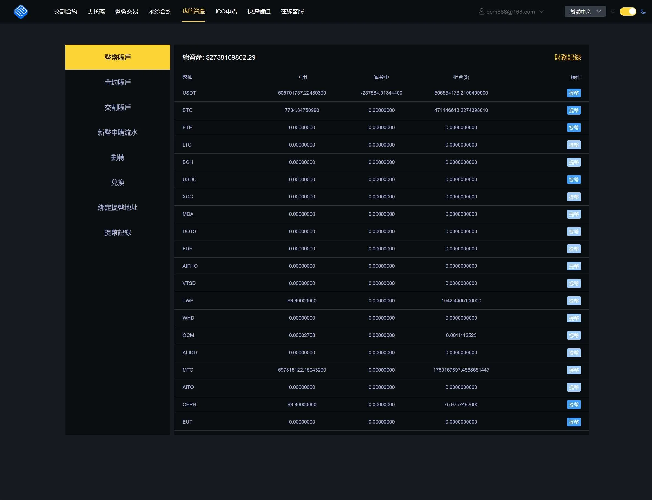Screen dimensions: 652x500
Task: Open the 財務記錄 link
Action: pos(567,57)
